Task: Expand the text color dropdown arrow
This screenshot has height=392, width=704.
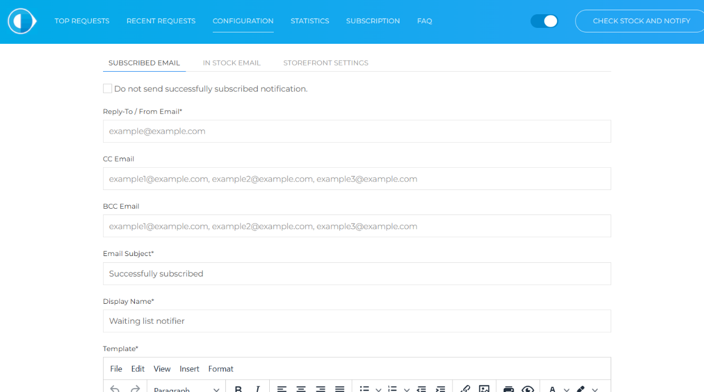Action: (x=566, y=390)
